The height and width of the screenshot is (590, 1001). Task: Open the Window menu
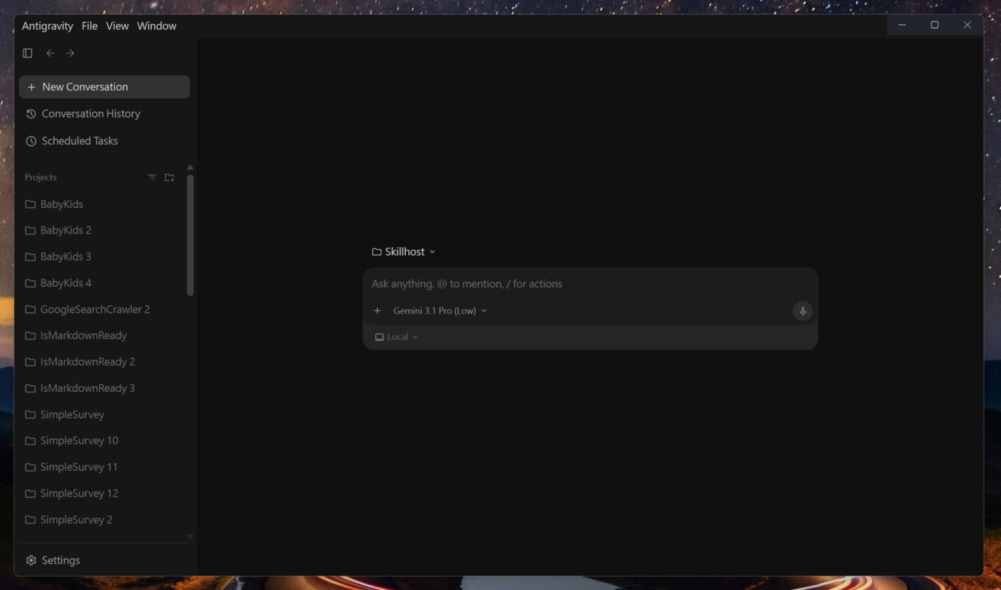pyautogui.click(x=157, y=25)
